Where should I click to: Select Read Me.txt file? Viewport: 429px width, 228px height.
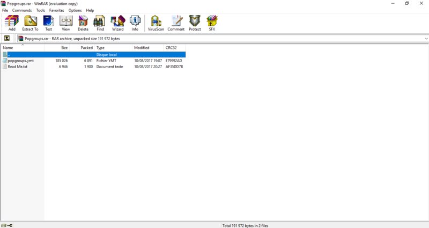(18, 67)
